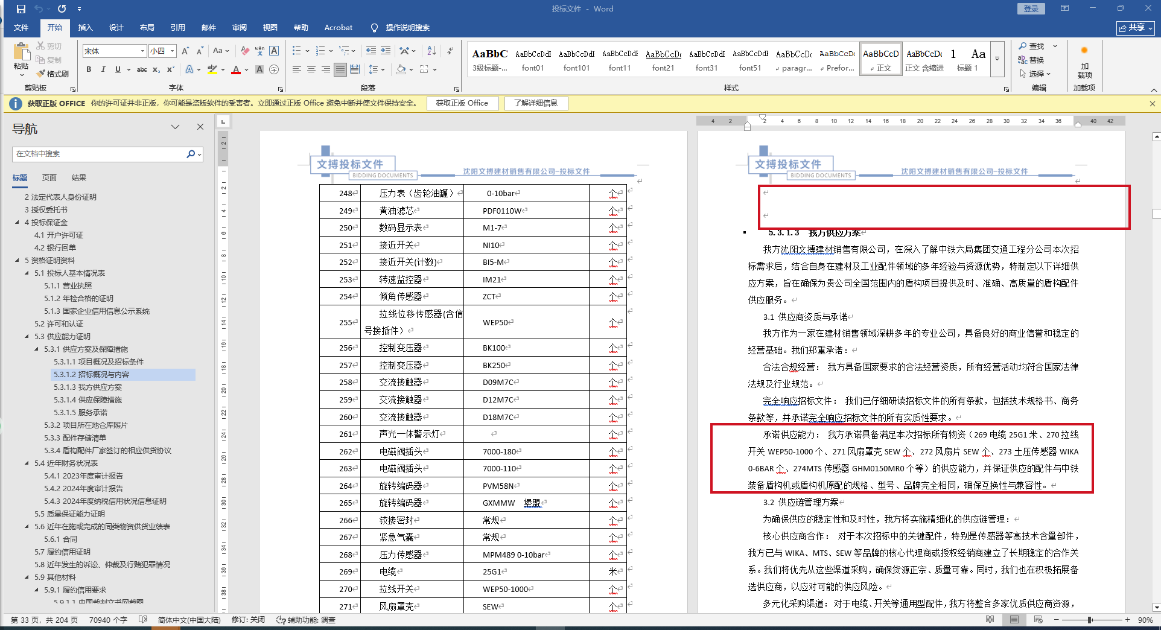The image size is (1161, 630).
Task: Apply a character border to the text
Action: (x=274, y=51)
